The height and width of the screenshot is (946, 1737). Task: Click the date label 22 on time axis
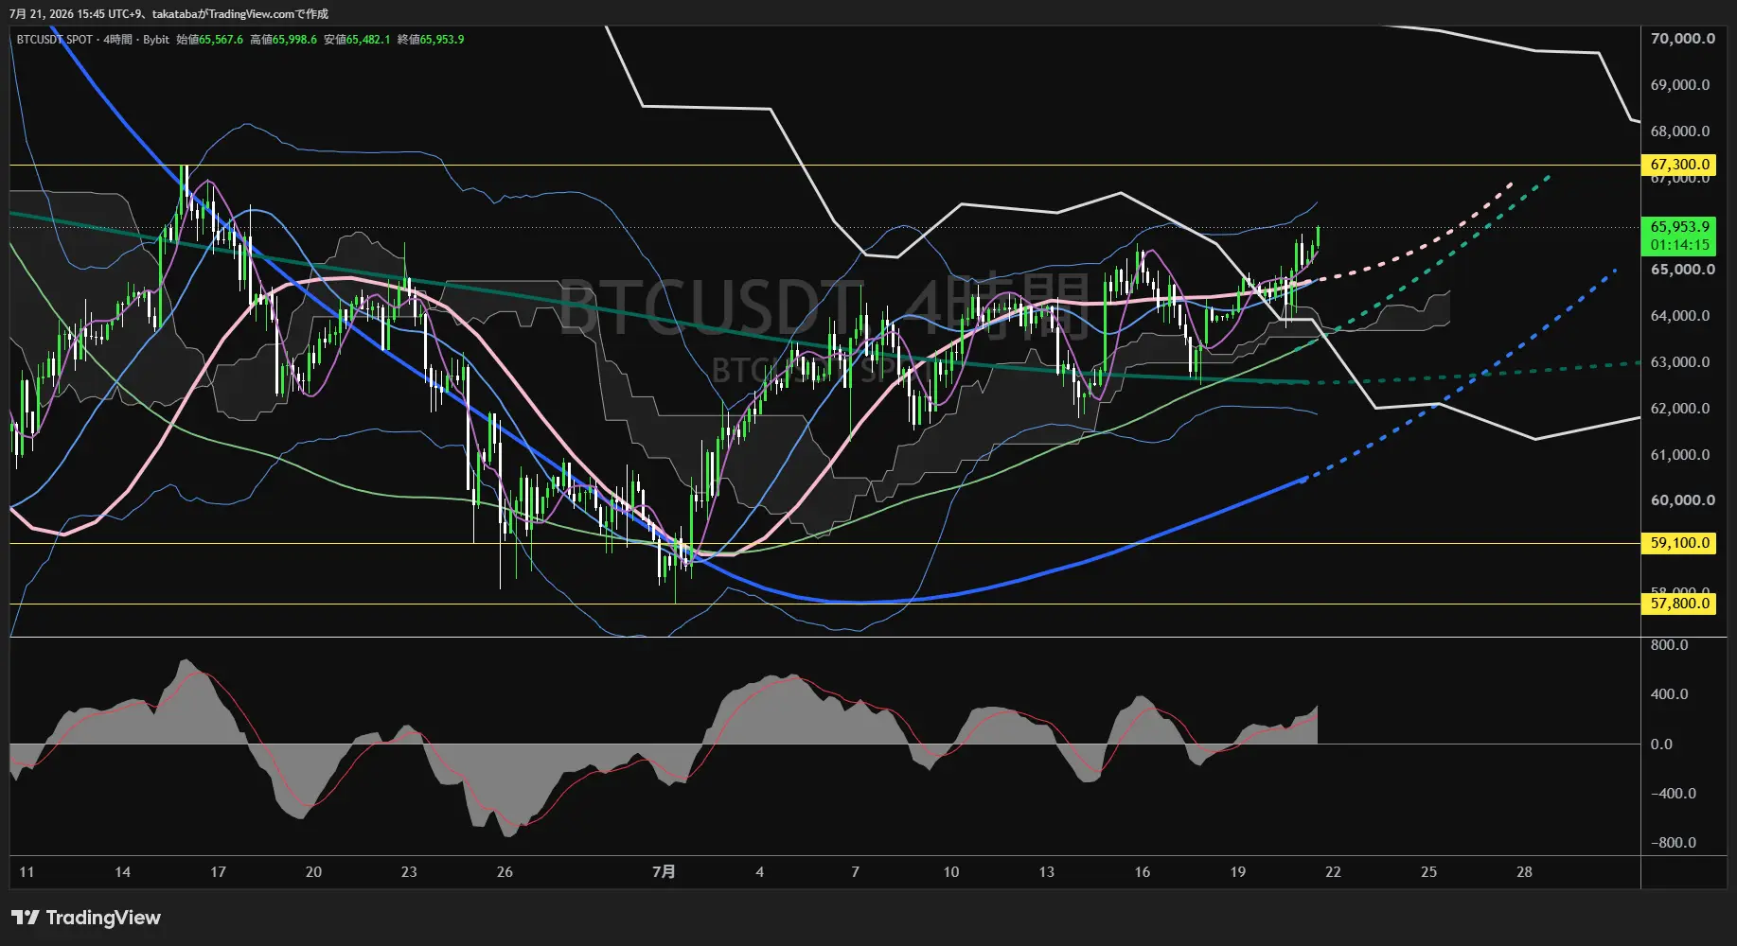point(1333,872)
